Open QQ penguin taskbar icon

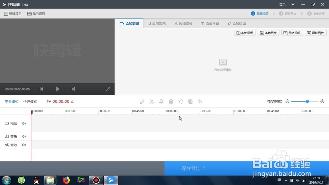pyautogui.click(x=36, y=180)
